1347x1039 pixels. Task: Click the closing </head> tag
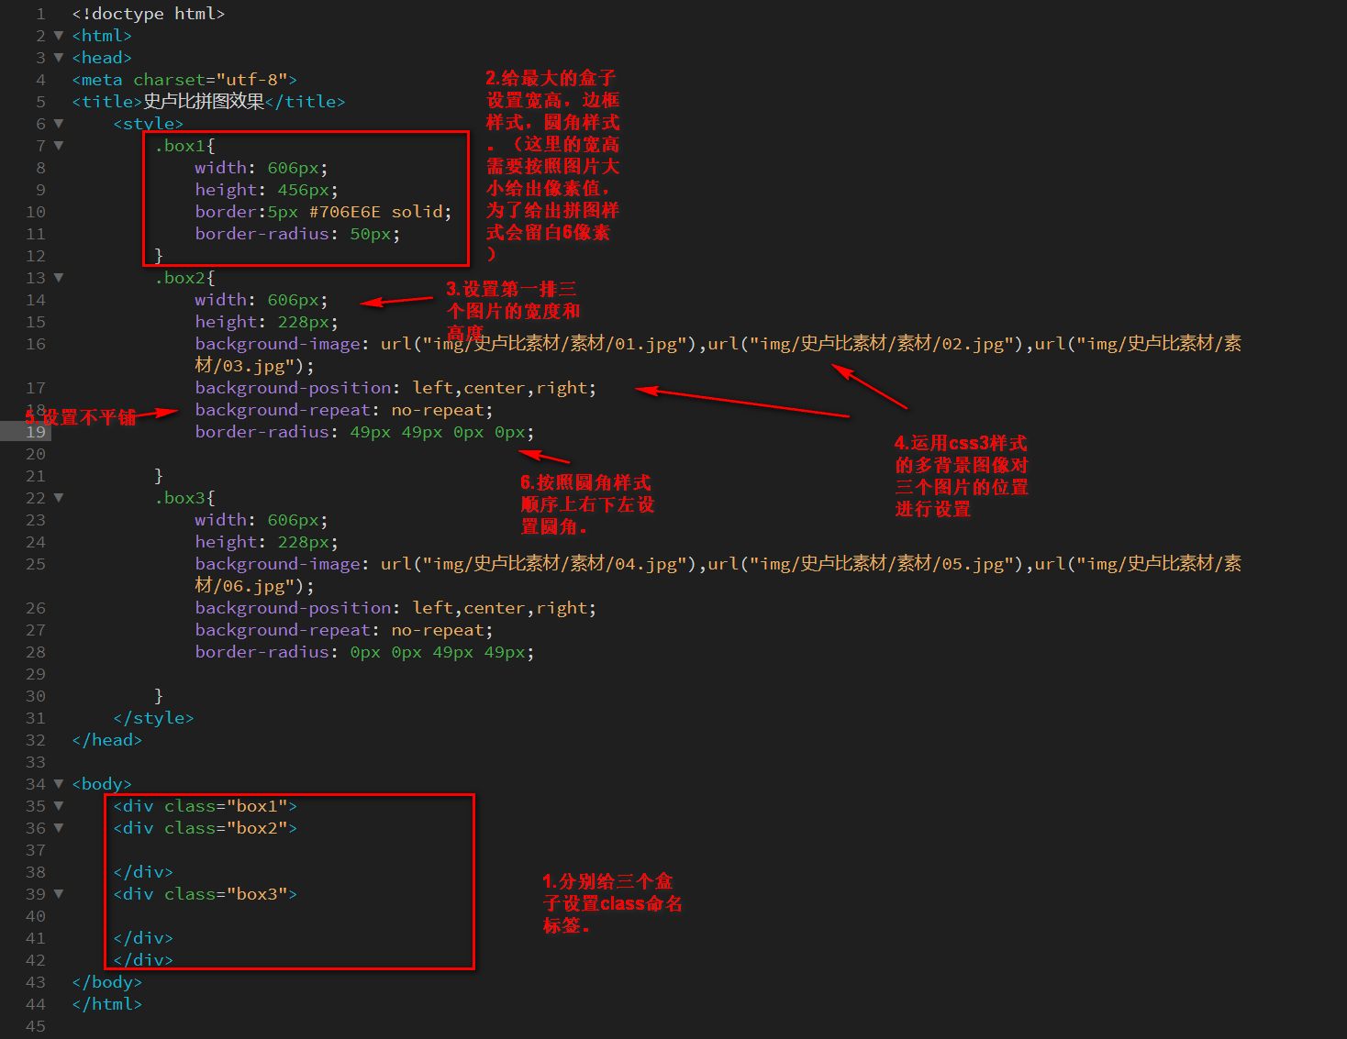click(107, 740)
